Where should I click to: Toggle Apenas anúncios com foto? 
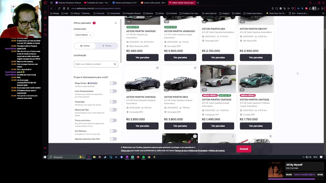[x=113, y=139]
